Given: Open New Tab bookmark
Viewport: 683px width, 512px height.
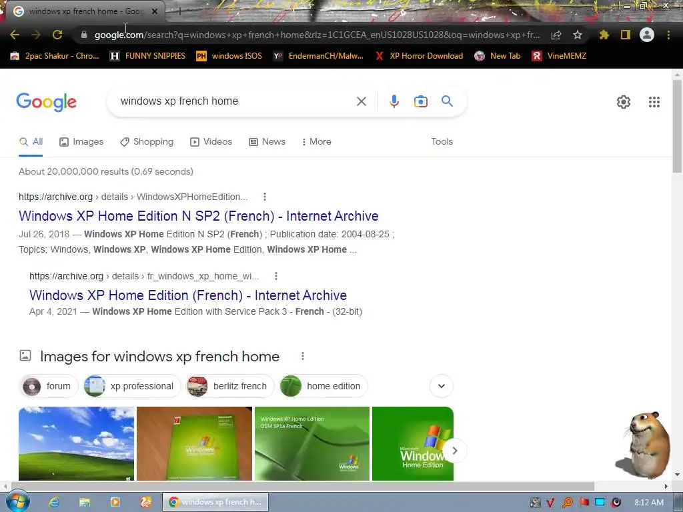Looking at the screenshot, I should pyautogui.click(x=498, y=56).
